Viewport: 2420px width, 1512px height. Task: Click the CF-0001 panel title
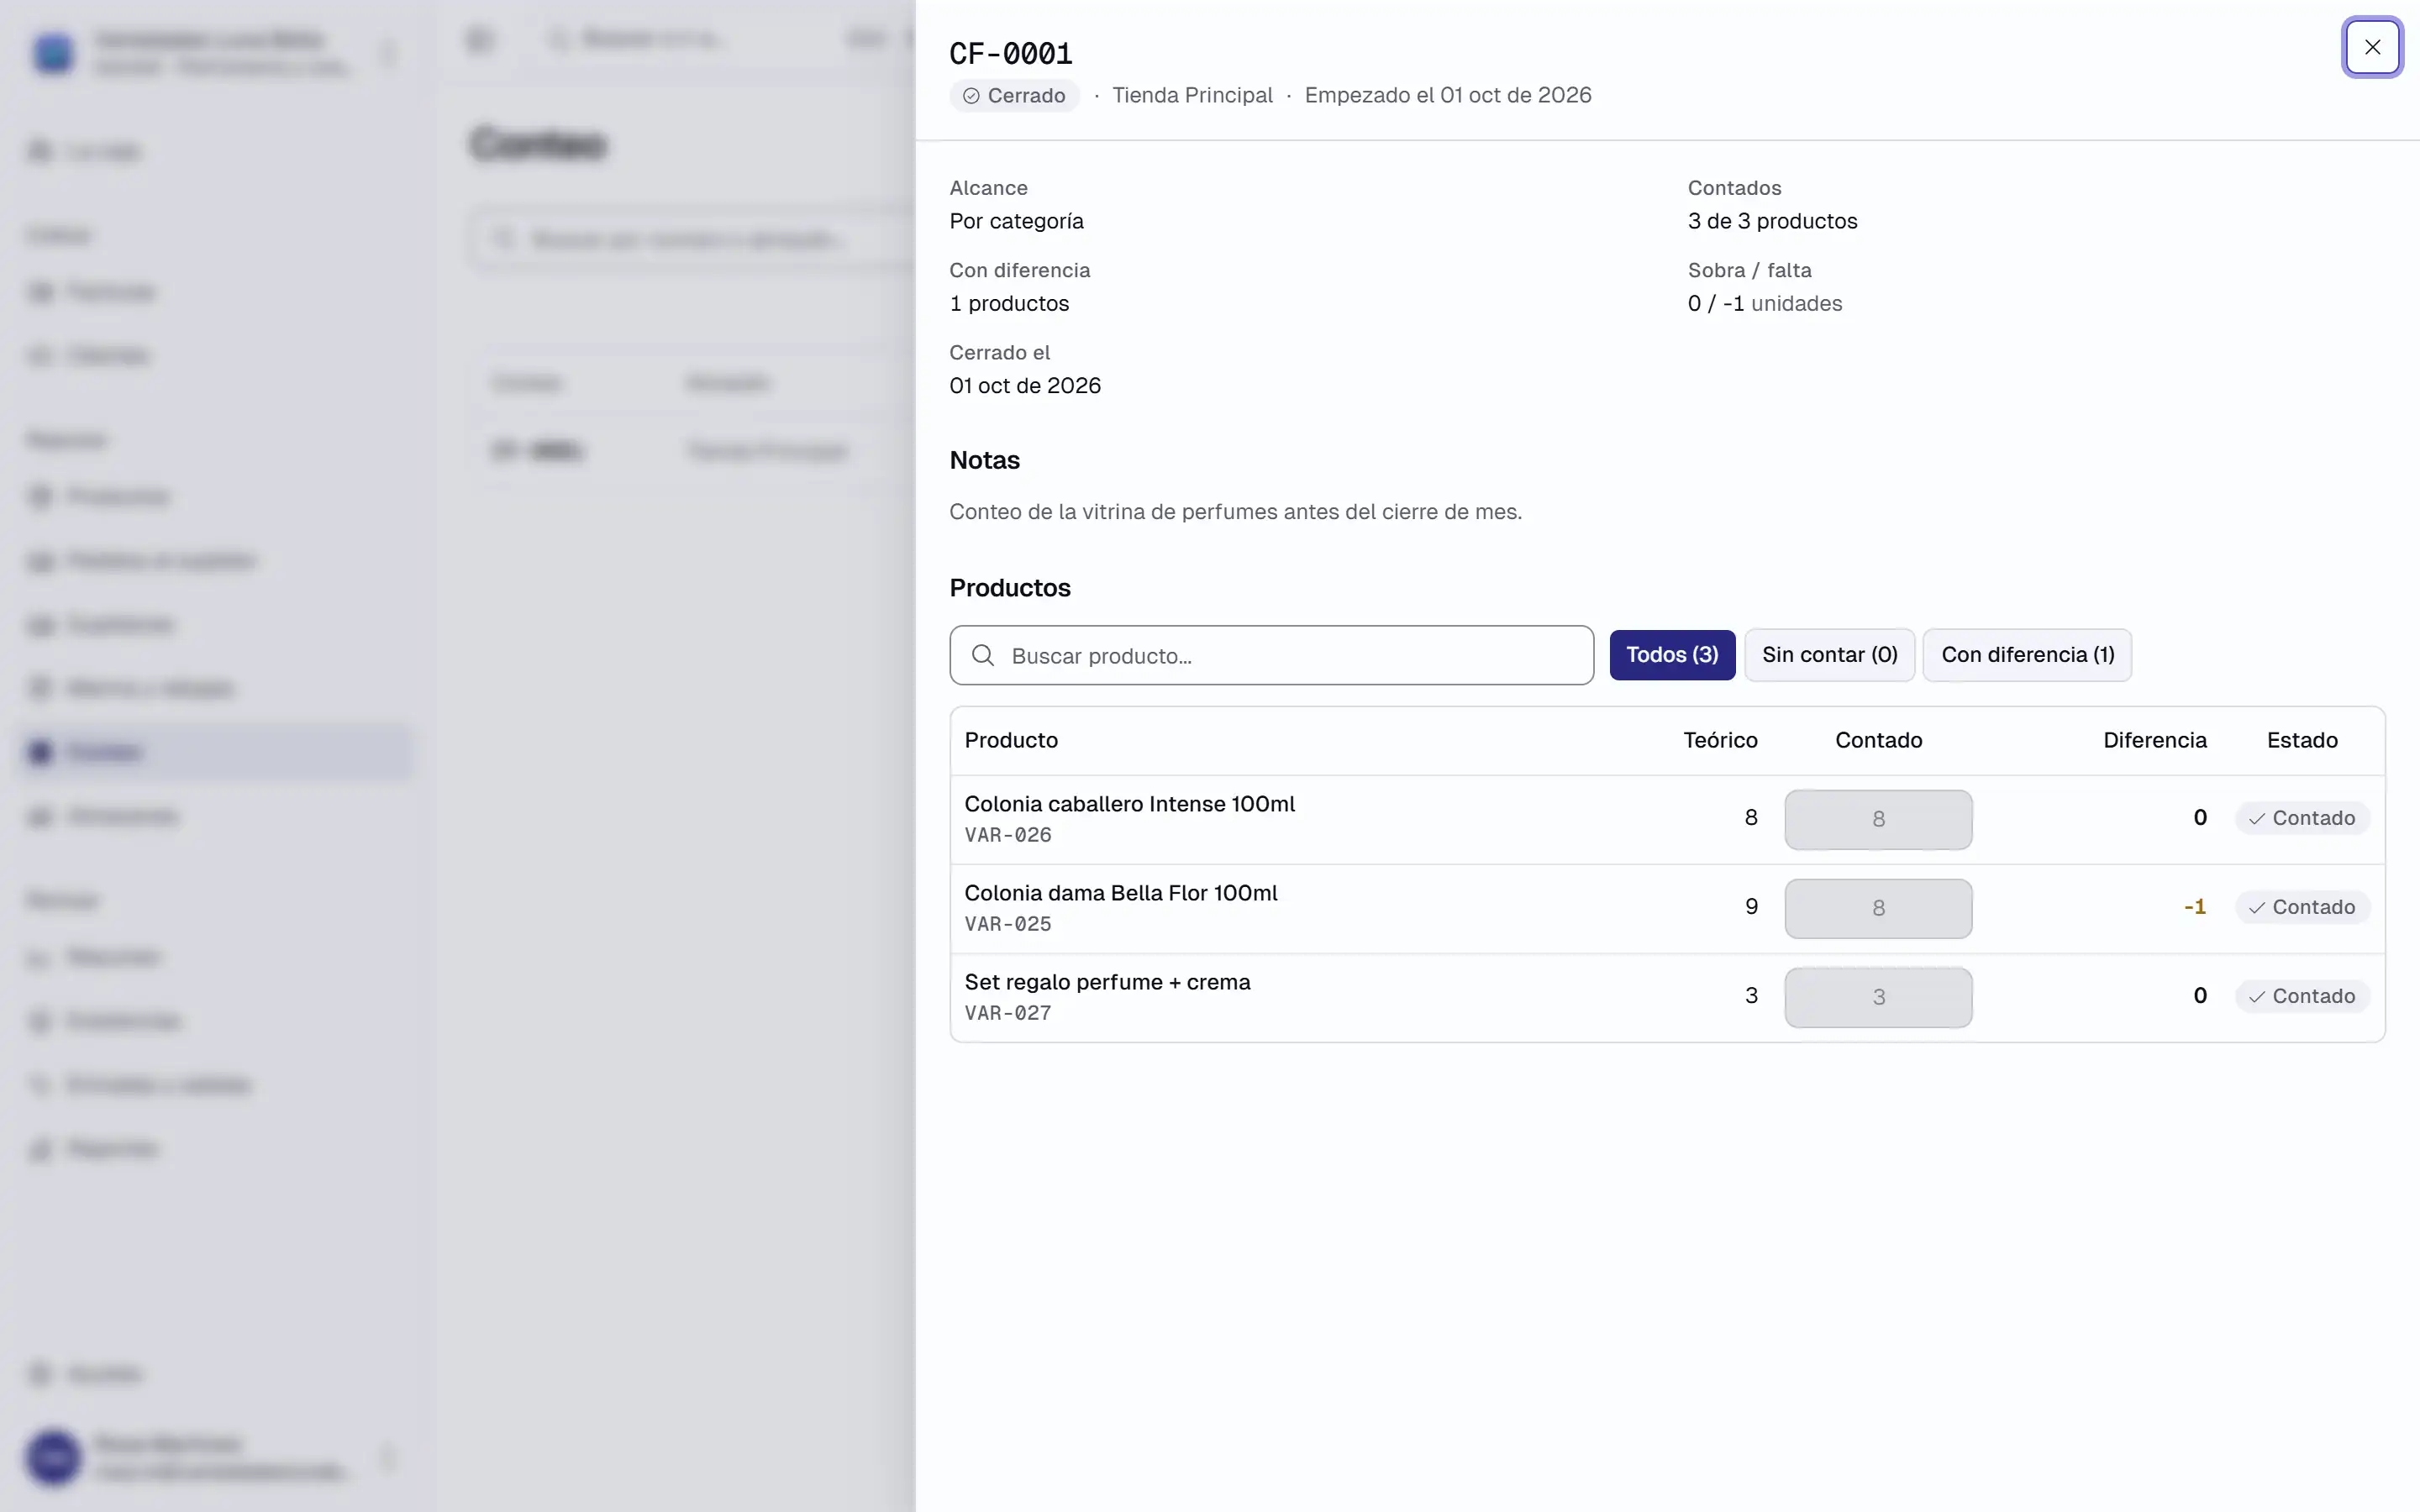[x=1010, y=53]
